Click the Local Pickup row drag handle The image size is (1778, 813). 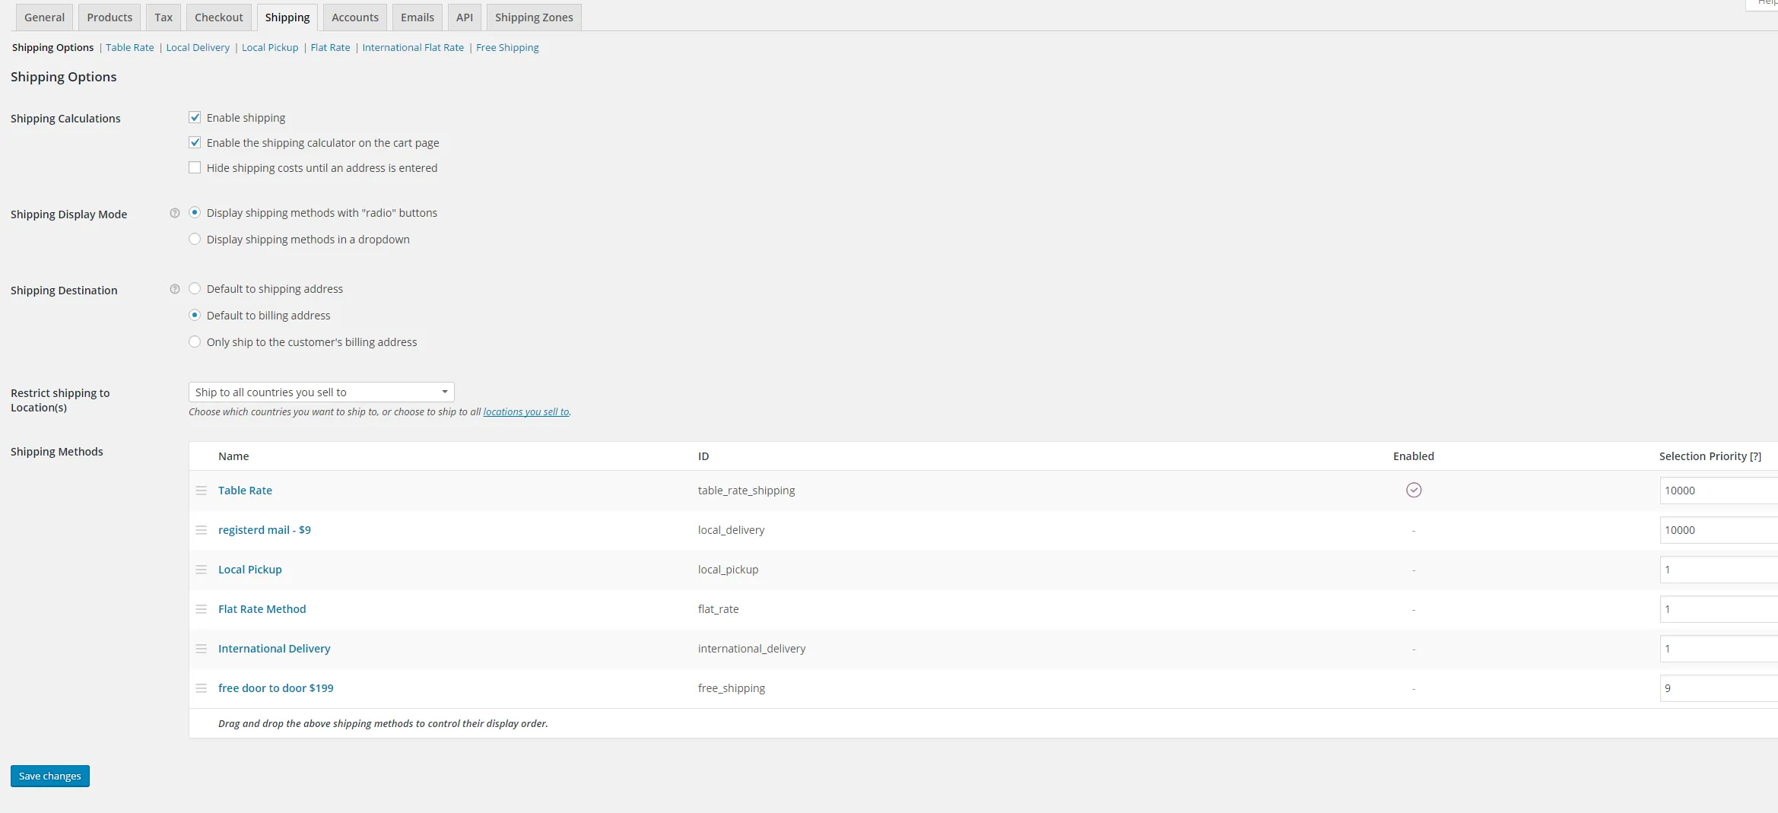point(202,570)
